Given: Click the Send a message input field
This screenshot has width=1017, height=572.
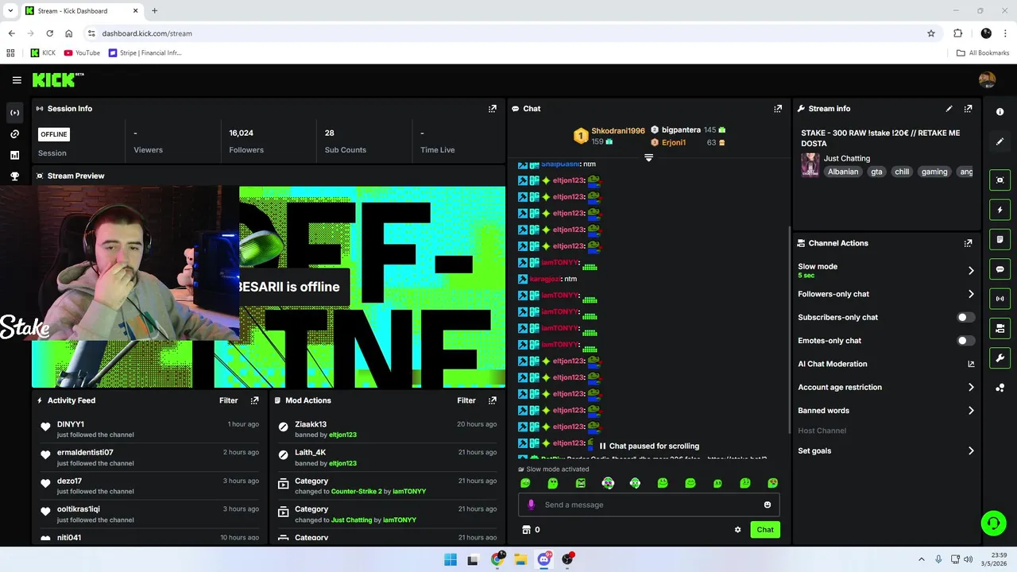Looking at the screenshot, I should coord(648,504).
